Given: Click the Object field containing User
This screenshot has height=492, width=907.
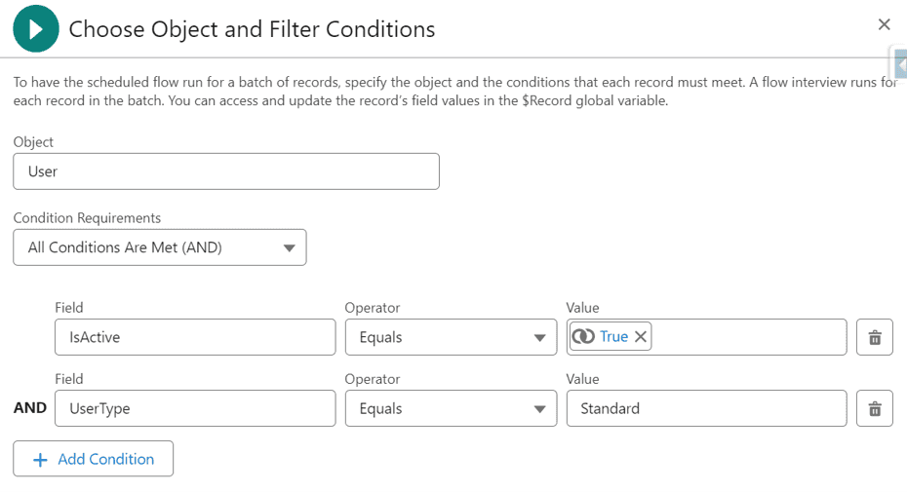Looking at the screenshot, I should tap(226, 171).
